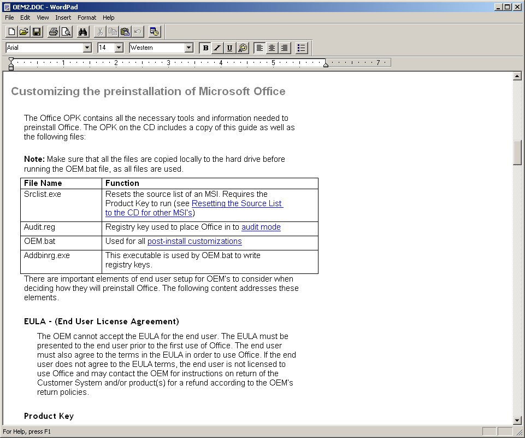Cut selection with the scissors icon
This screenshot has width=525, height=438.
pos(100,32)
